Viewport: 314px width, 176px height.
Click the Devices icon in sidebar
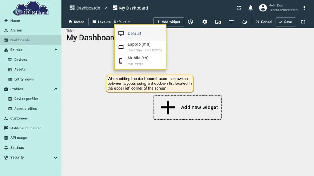[x=10, y=60]
